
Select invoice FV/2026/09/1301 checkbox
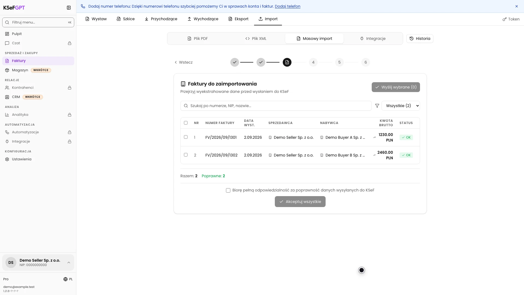[x=186, y=137]
